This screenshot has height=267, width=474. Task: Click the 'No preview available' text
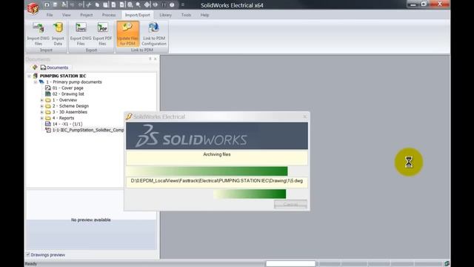tap(90, 220)
